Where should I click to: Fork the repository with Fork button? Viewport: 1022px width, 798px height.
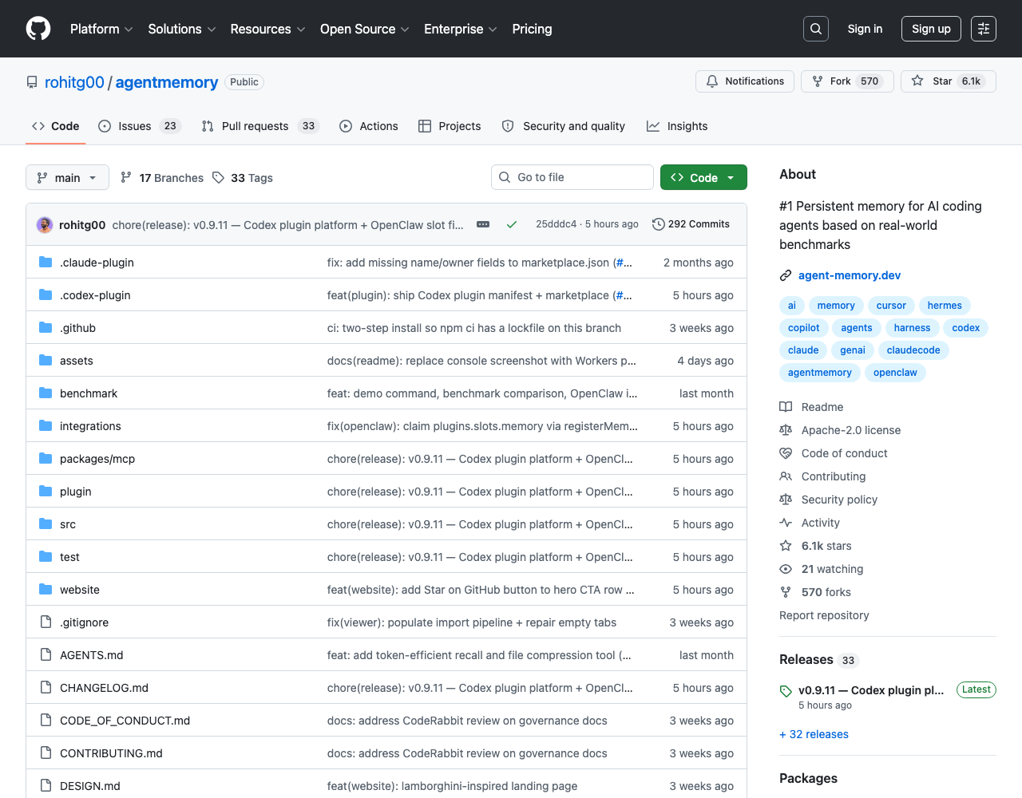846,81
